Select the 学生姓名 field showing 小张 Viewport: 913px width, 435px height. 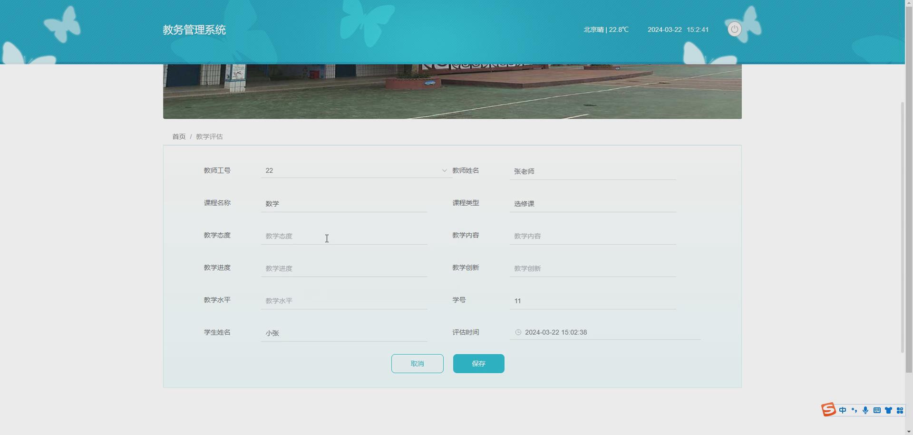343,332
